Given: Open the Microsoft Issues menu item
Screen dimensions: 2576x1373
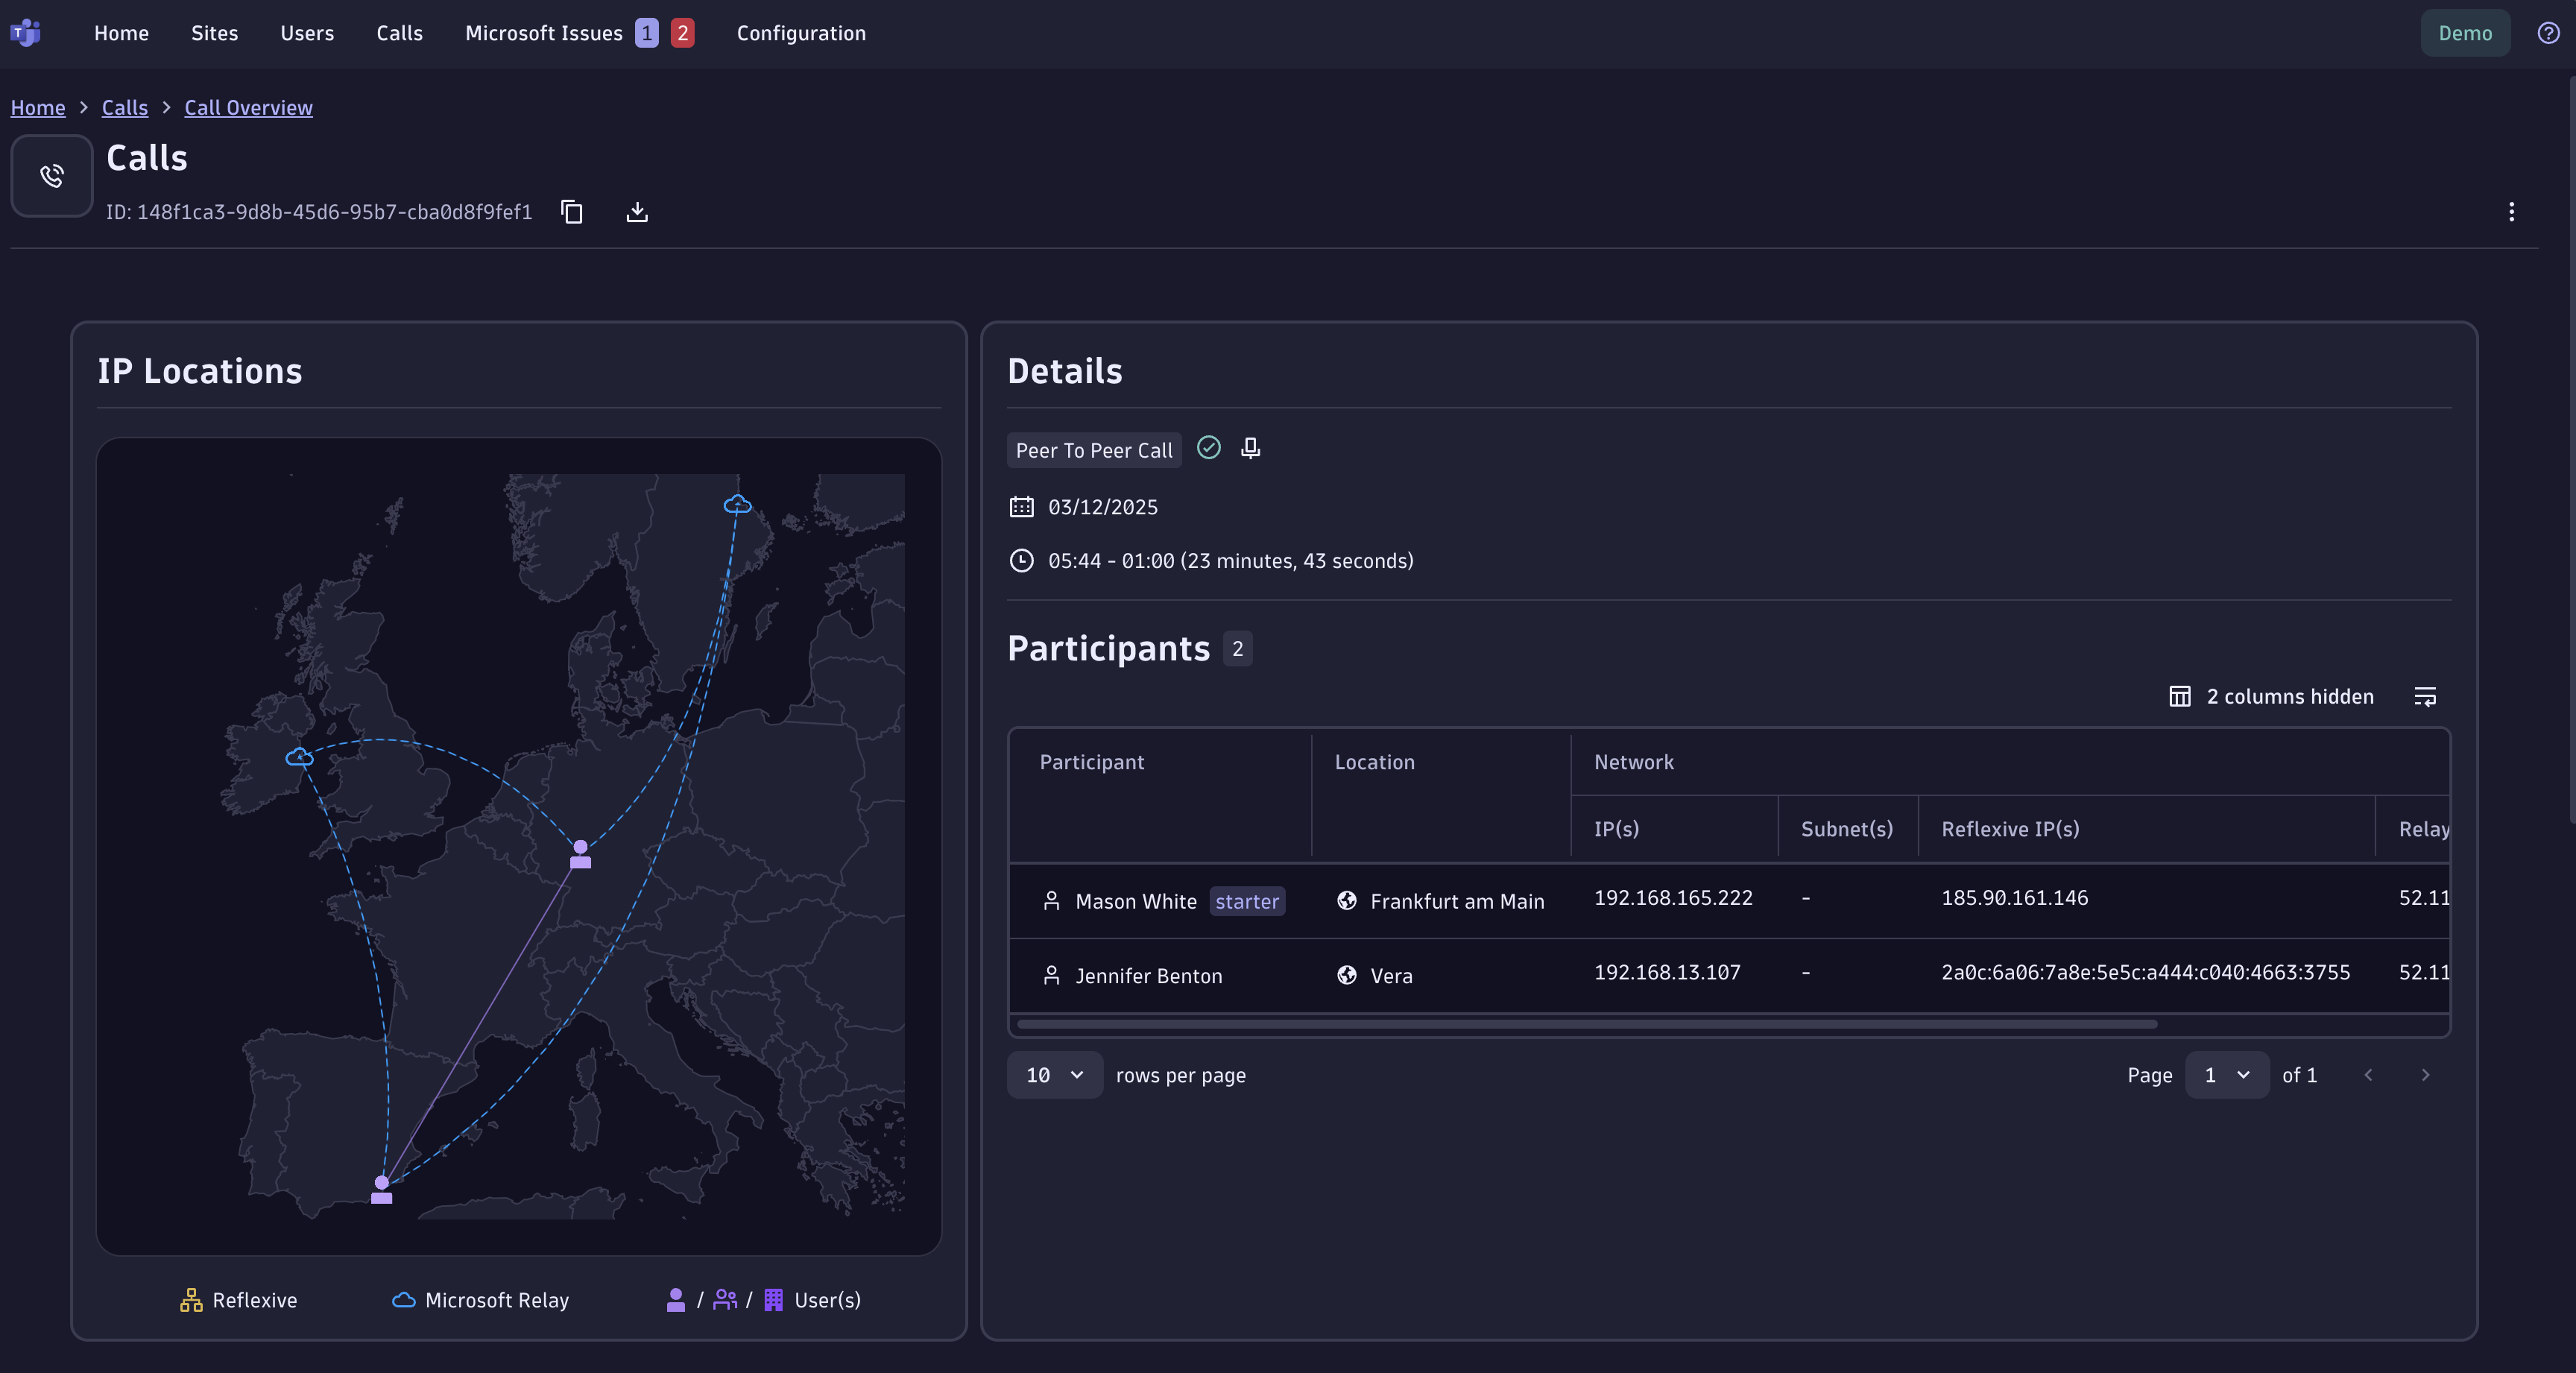Looking at the screenshot, I should pos(545,32).
